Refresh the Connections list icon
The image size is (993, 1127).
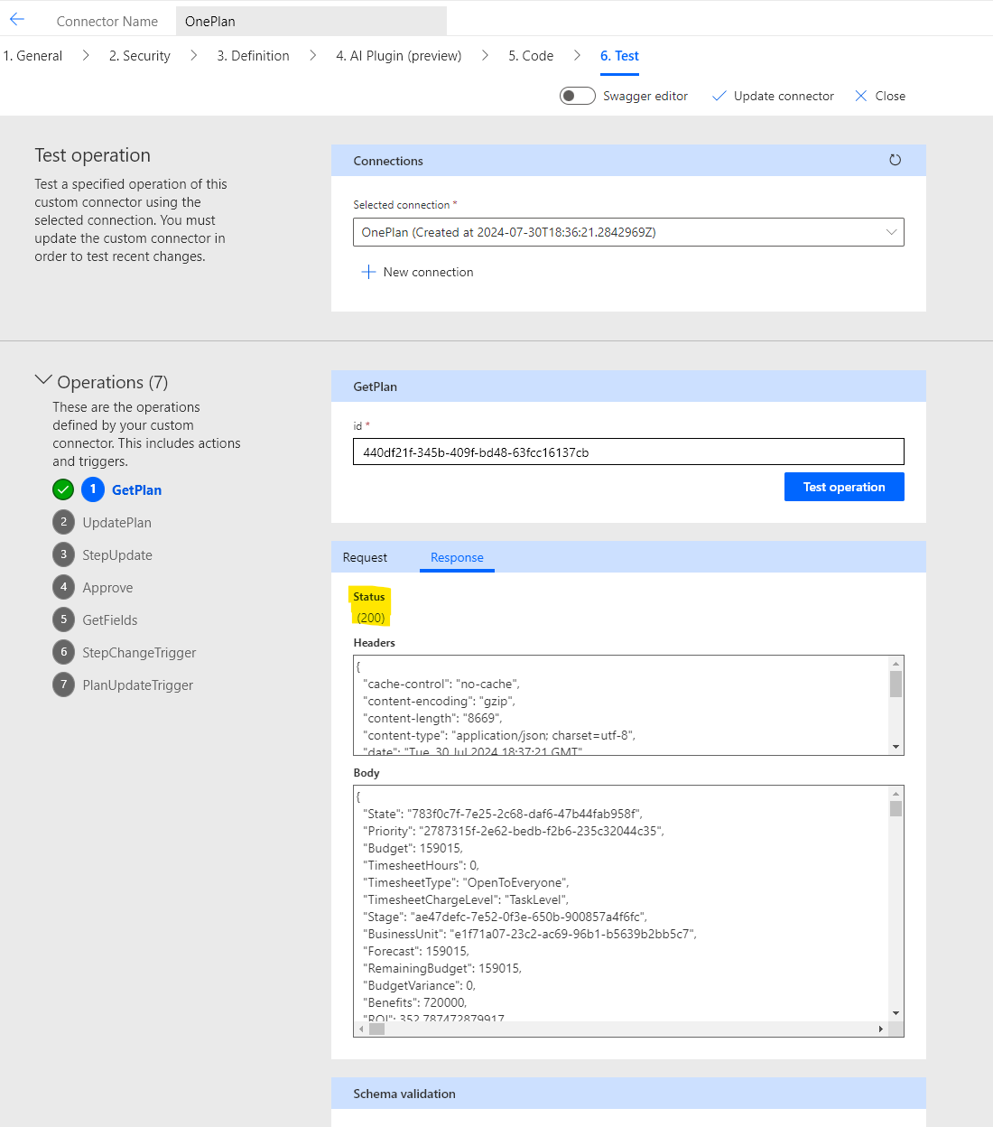click(x=895, y=160)
